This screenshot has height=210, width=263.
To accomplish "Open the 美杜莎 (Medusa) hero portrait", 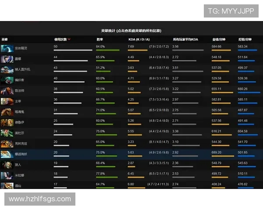I will click(x=7, y=133).
